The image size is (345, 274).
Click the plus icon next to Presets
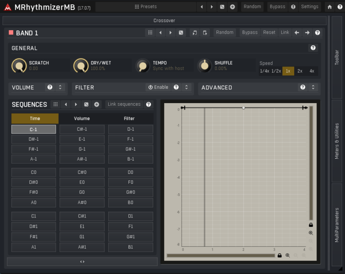point(232,6)
